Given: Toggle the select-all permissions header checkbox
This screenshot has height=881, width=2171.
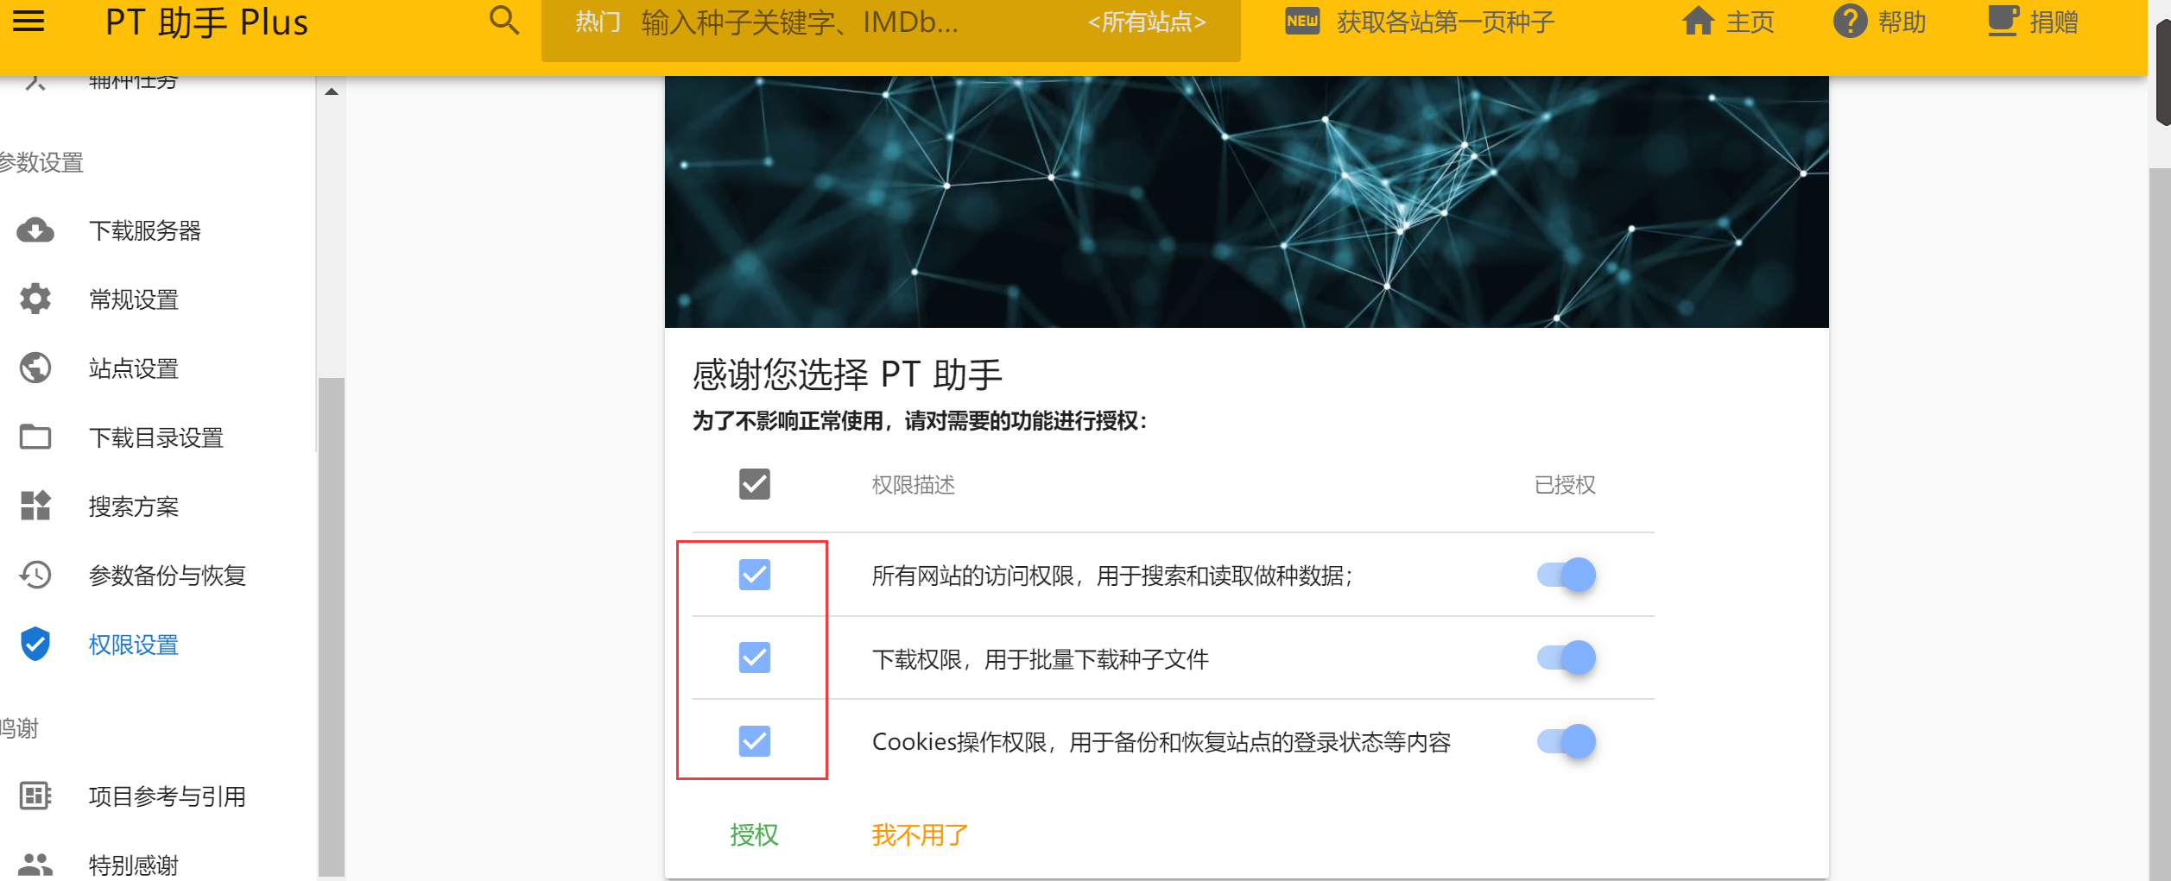Looking at the screenshot, I should point(755,484).
